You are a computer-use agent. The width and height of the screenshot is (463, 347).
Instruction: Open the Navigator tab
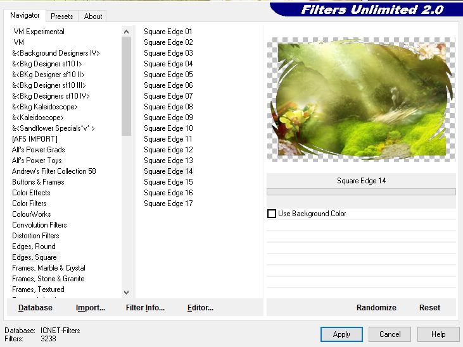(25, 15)
